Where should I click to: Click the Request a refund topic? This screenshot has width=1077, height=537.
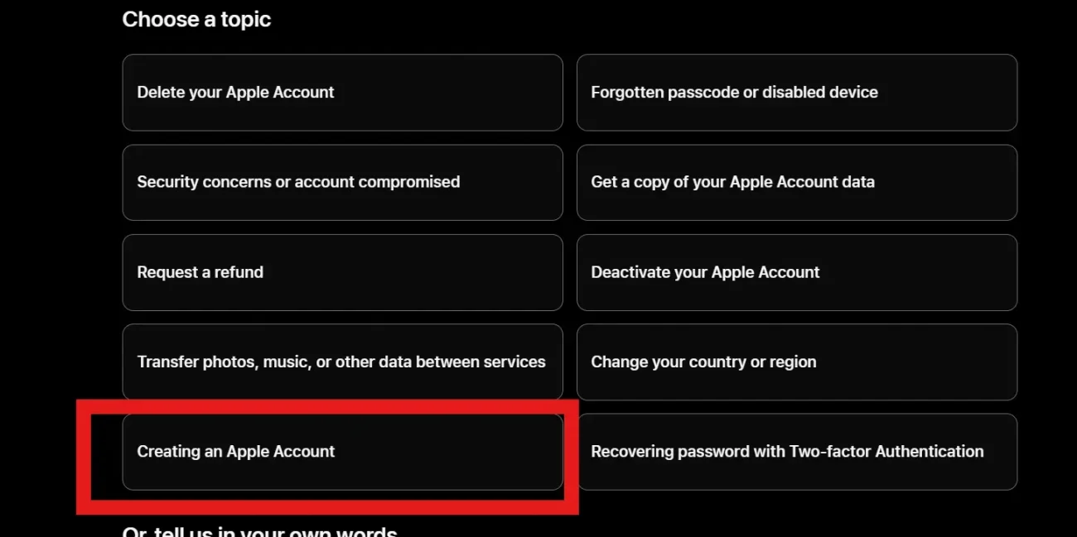[342, 272]
